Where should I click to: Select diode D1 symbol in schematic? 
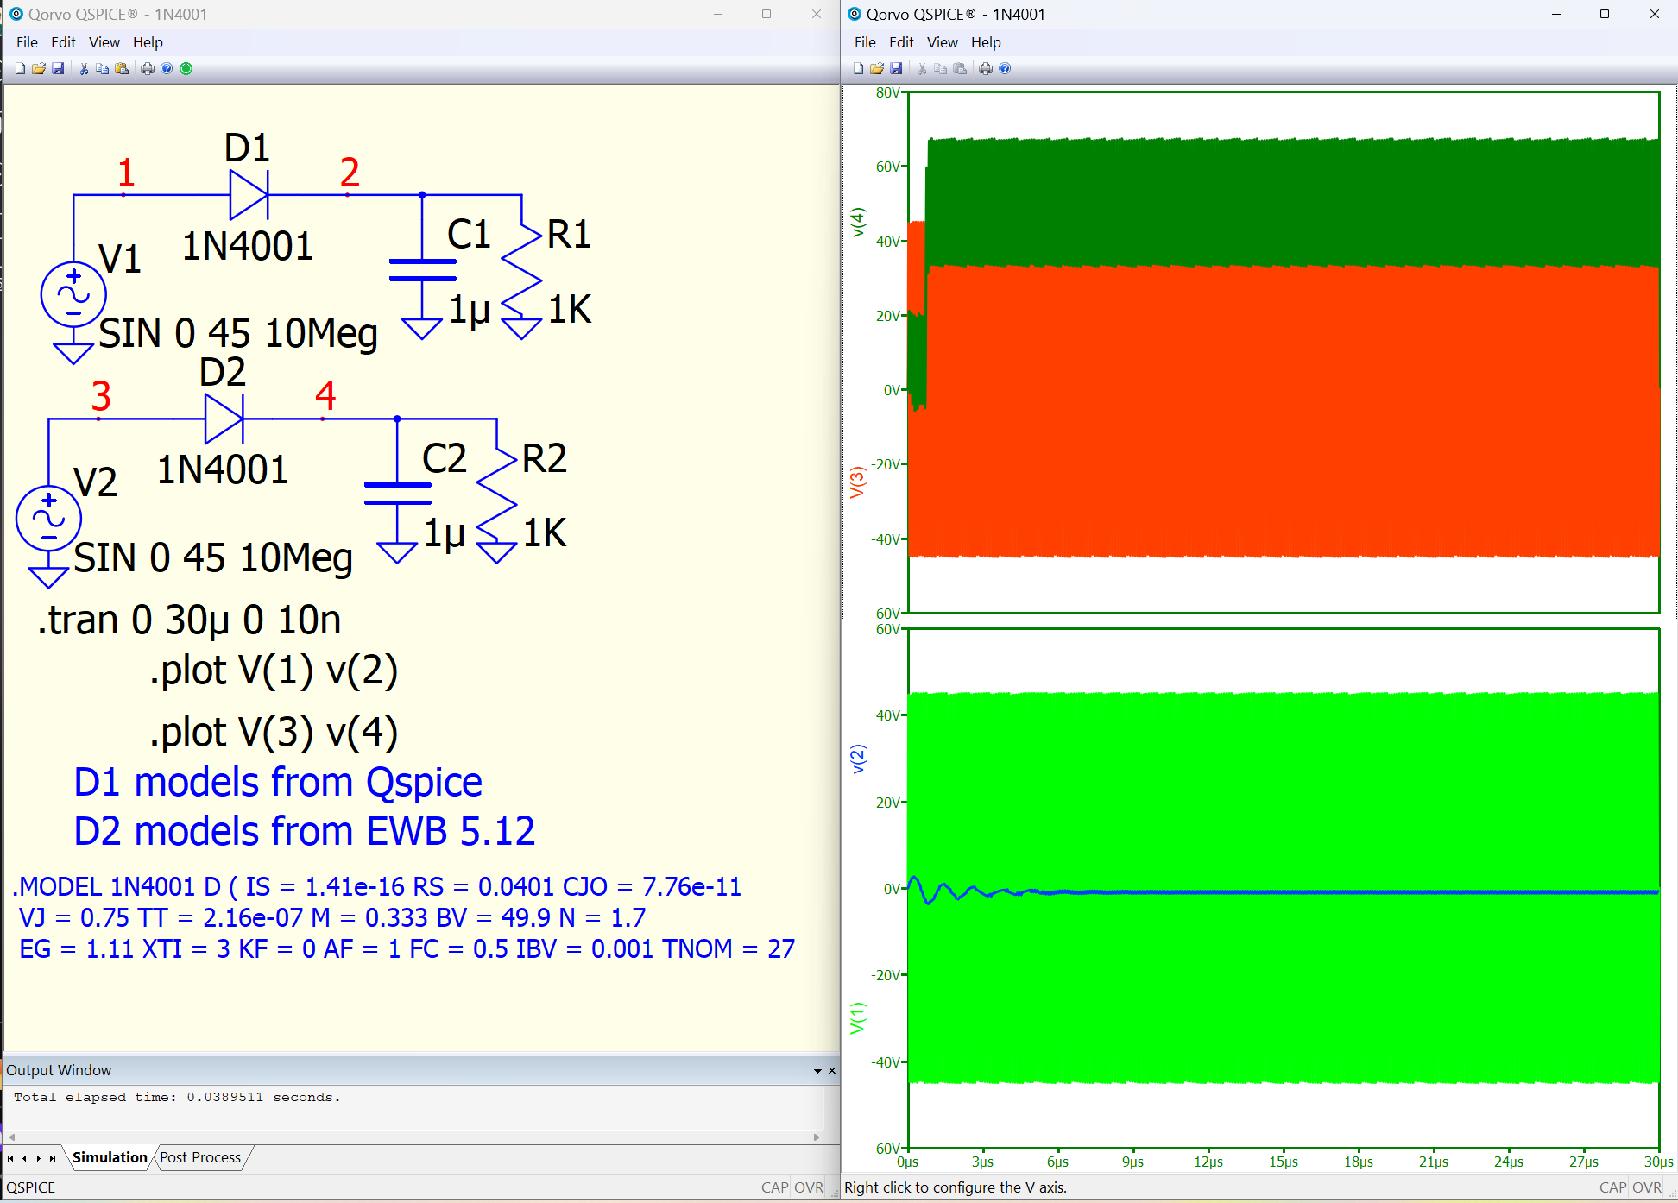[249, 195]
